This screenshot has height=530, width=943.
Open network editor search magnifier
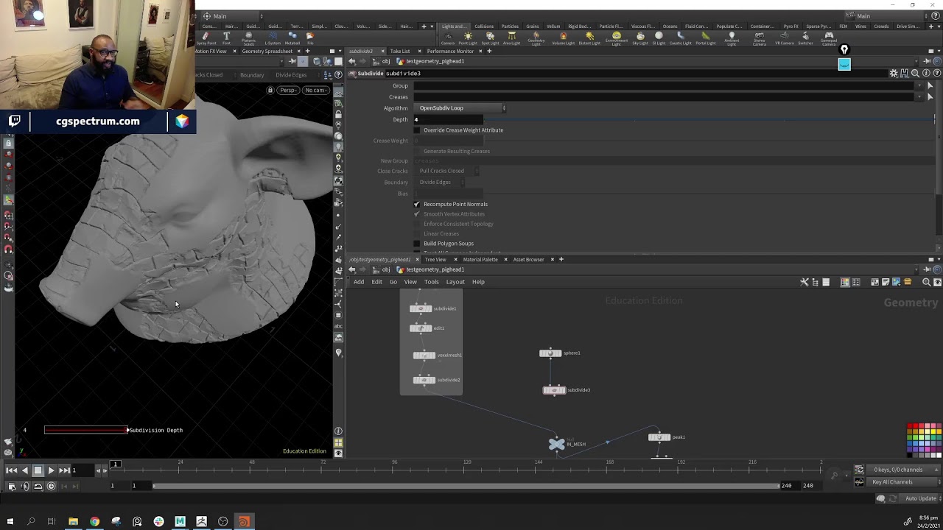(x=926, y=282)
